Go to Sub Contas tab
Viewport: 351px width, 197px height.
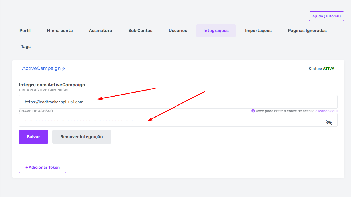[140, 31]
